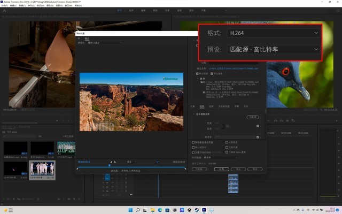Screen dimensions: 342x214
Task: Click the 取消 button
Action: pos(255,169)
